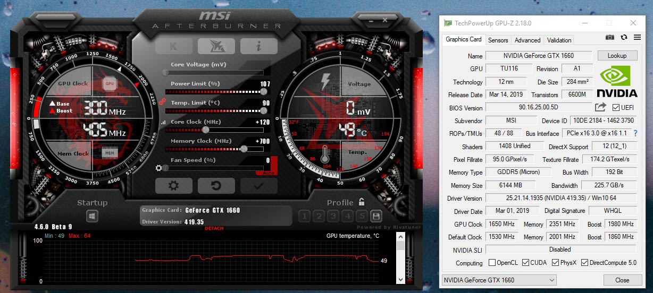653x293 pixels.
Task: Open the Validation tab in GPU-Z
Action: pyautogui.click(x=559, y=40)
